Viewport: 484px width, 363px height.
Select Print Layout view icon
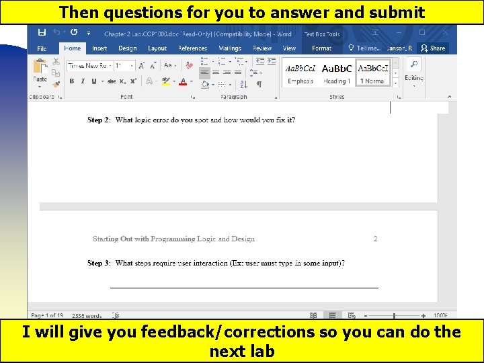(333, 315)
